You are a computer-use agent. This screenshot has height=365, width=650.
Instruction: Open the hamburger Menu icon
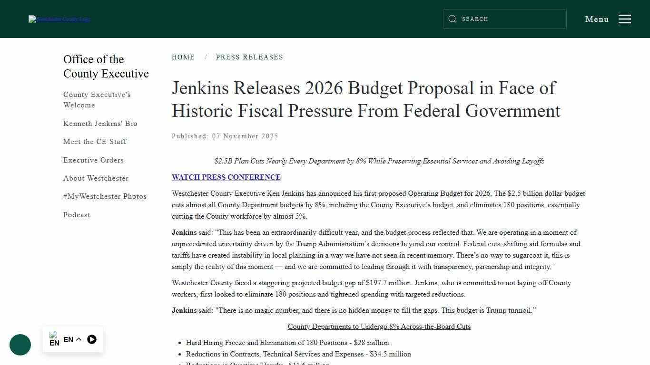click(625, 19)
